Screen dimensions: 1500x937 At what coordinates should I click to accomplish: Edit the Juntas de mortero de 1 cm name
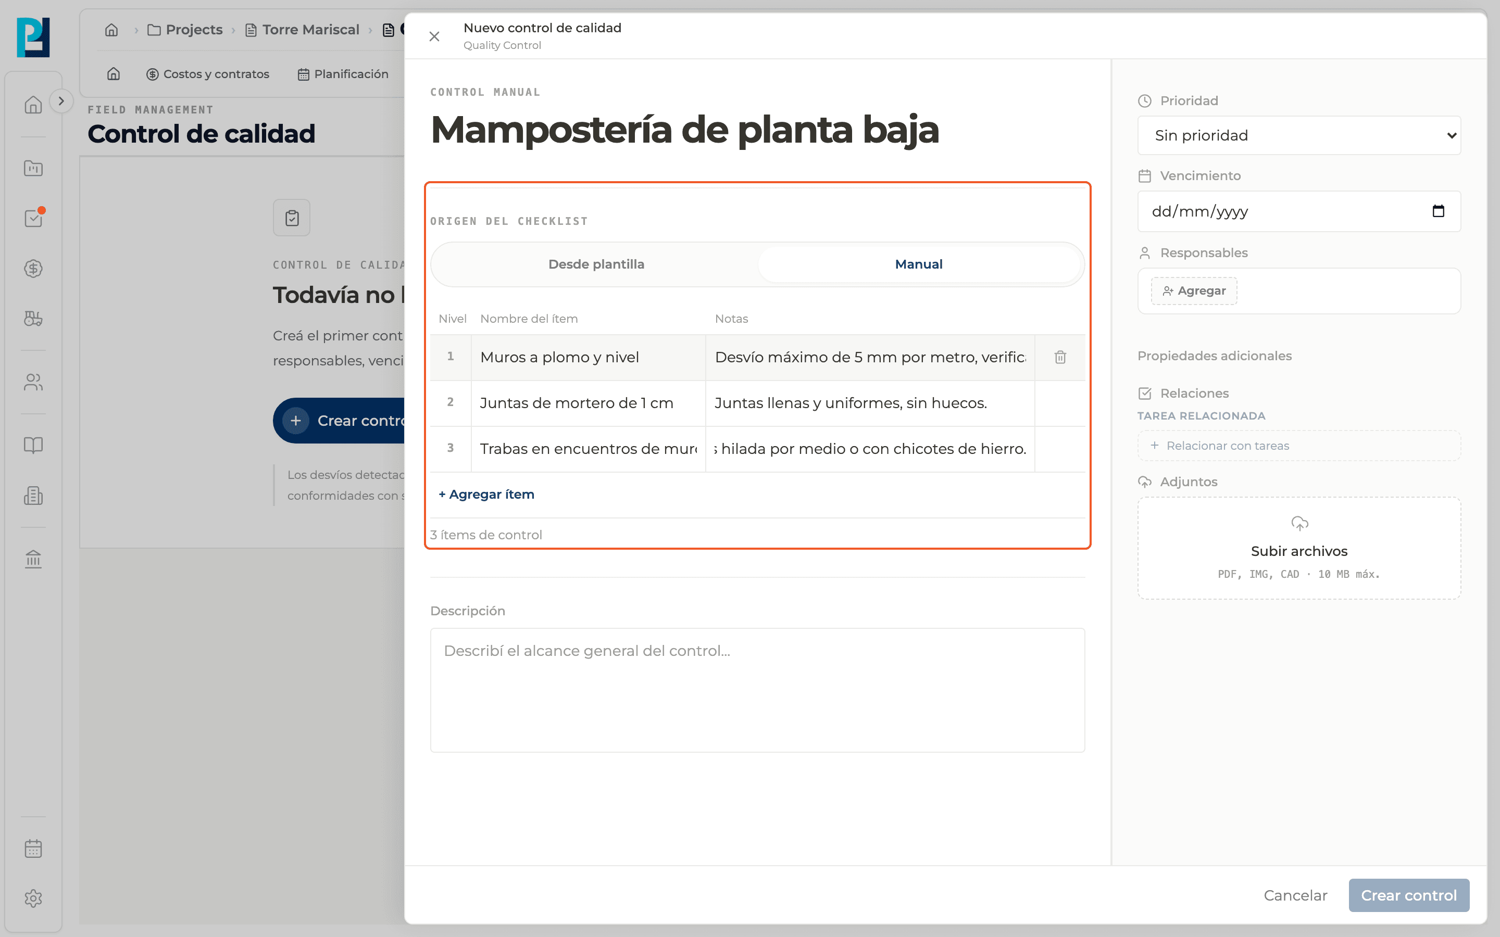pos(588,403)
